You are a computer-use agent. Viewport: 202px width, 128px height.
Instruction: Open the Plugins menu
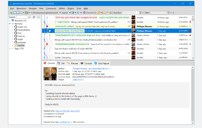coord(71,8)
